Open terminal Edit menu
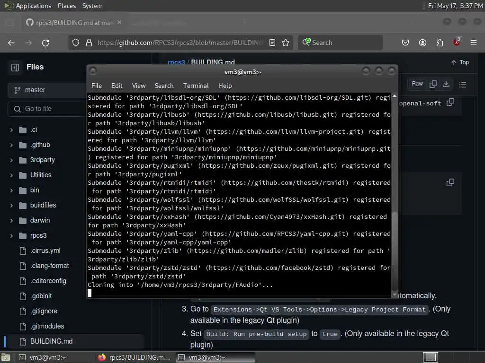Image resolution: width=485 pixels, height=363 pixels. pyautogui.click(x=117, y=86)
